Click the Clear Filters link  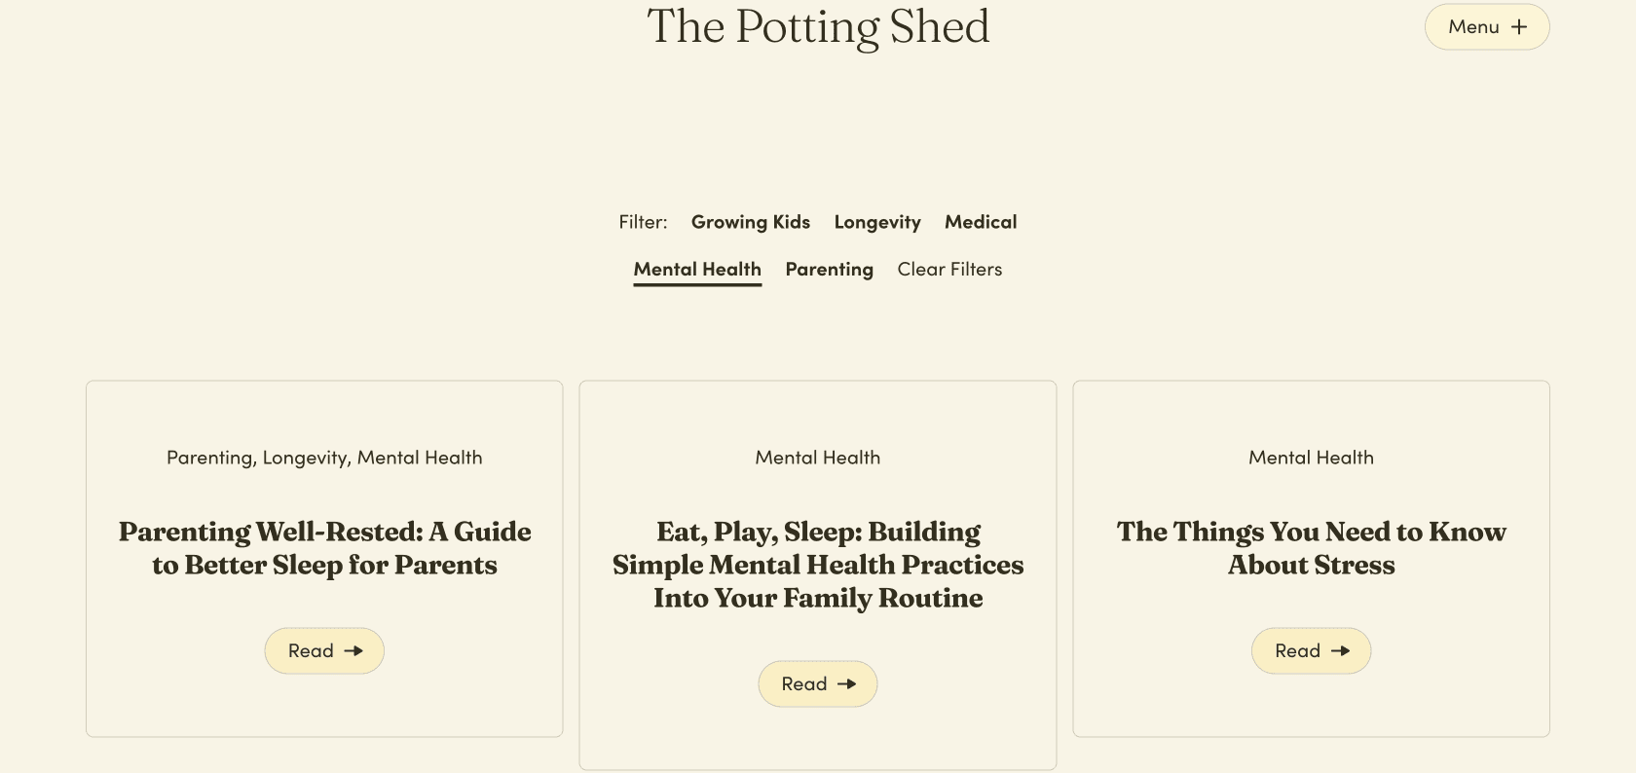(949, 270)
